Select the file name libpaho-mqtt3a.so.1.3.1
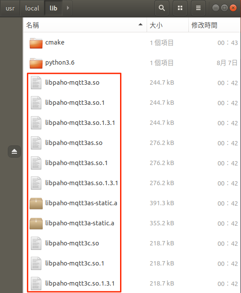Viewport: 241px width, 293px height. pos(80,123)
